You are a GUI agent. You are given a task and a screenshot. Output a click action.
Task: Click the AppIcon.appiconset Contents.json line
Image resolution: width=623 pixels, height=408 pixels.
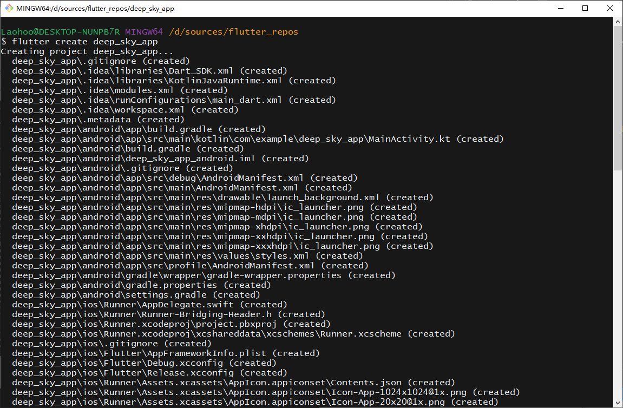(234, 382)
